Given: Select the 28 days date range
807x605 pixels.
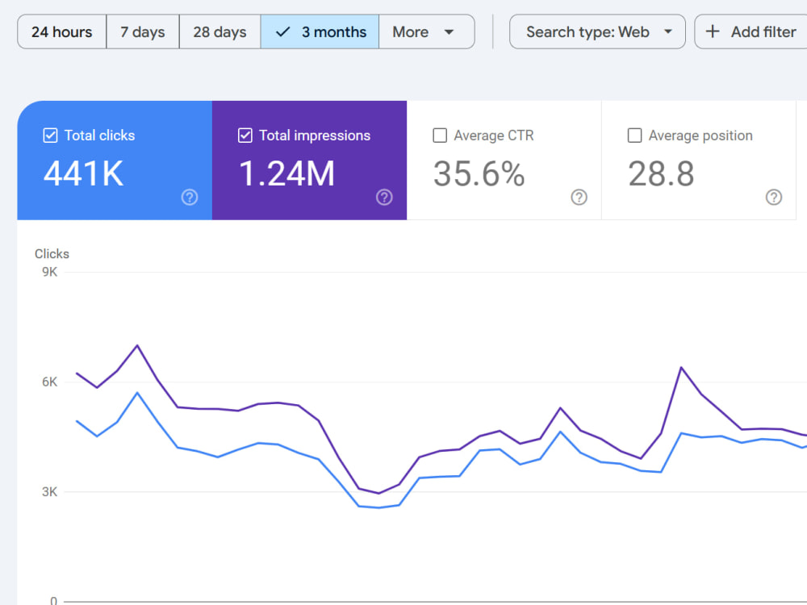Looking at the screenshot, I should [220, 32].
